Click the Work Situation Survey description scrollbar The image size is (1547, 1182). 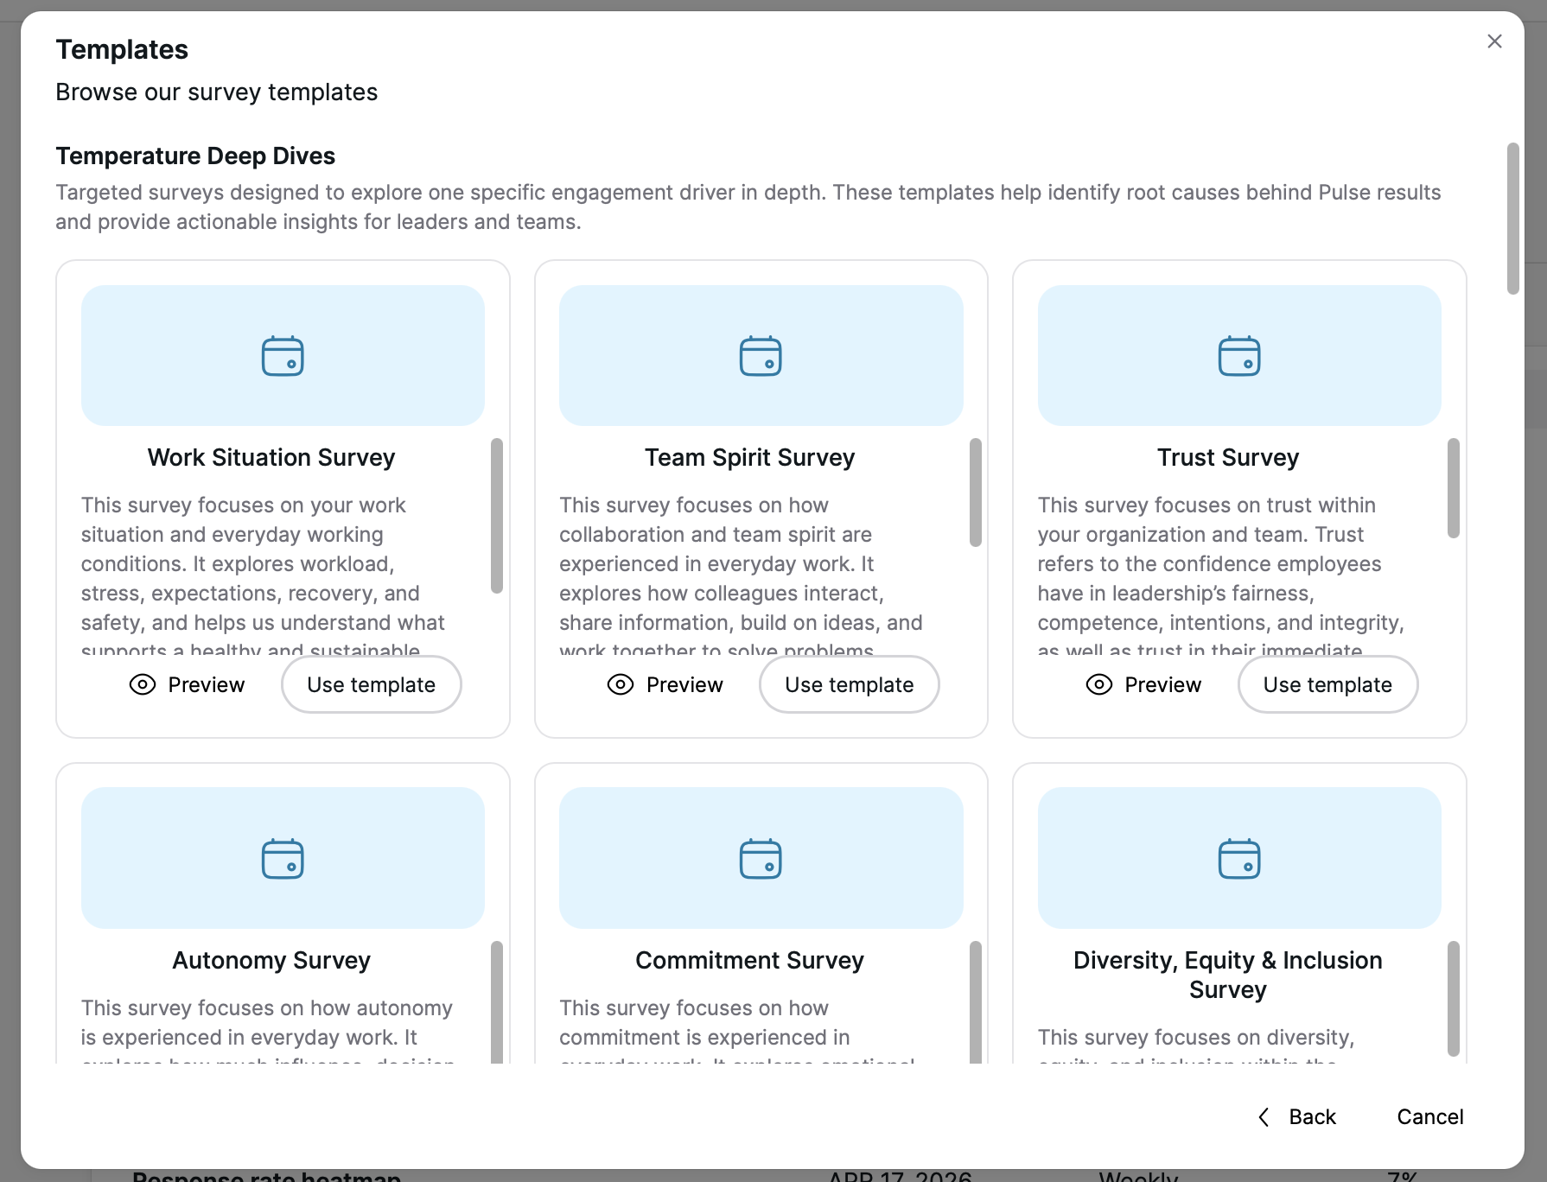click(x=497, y=516)
